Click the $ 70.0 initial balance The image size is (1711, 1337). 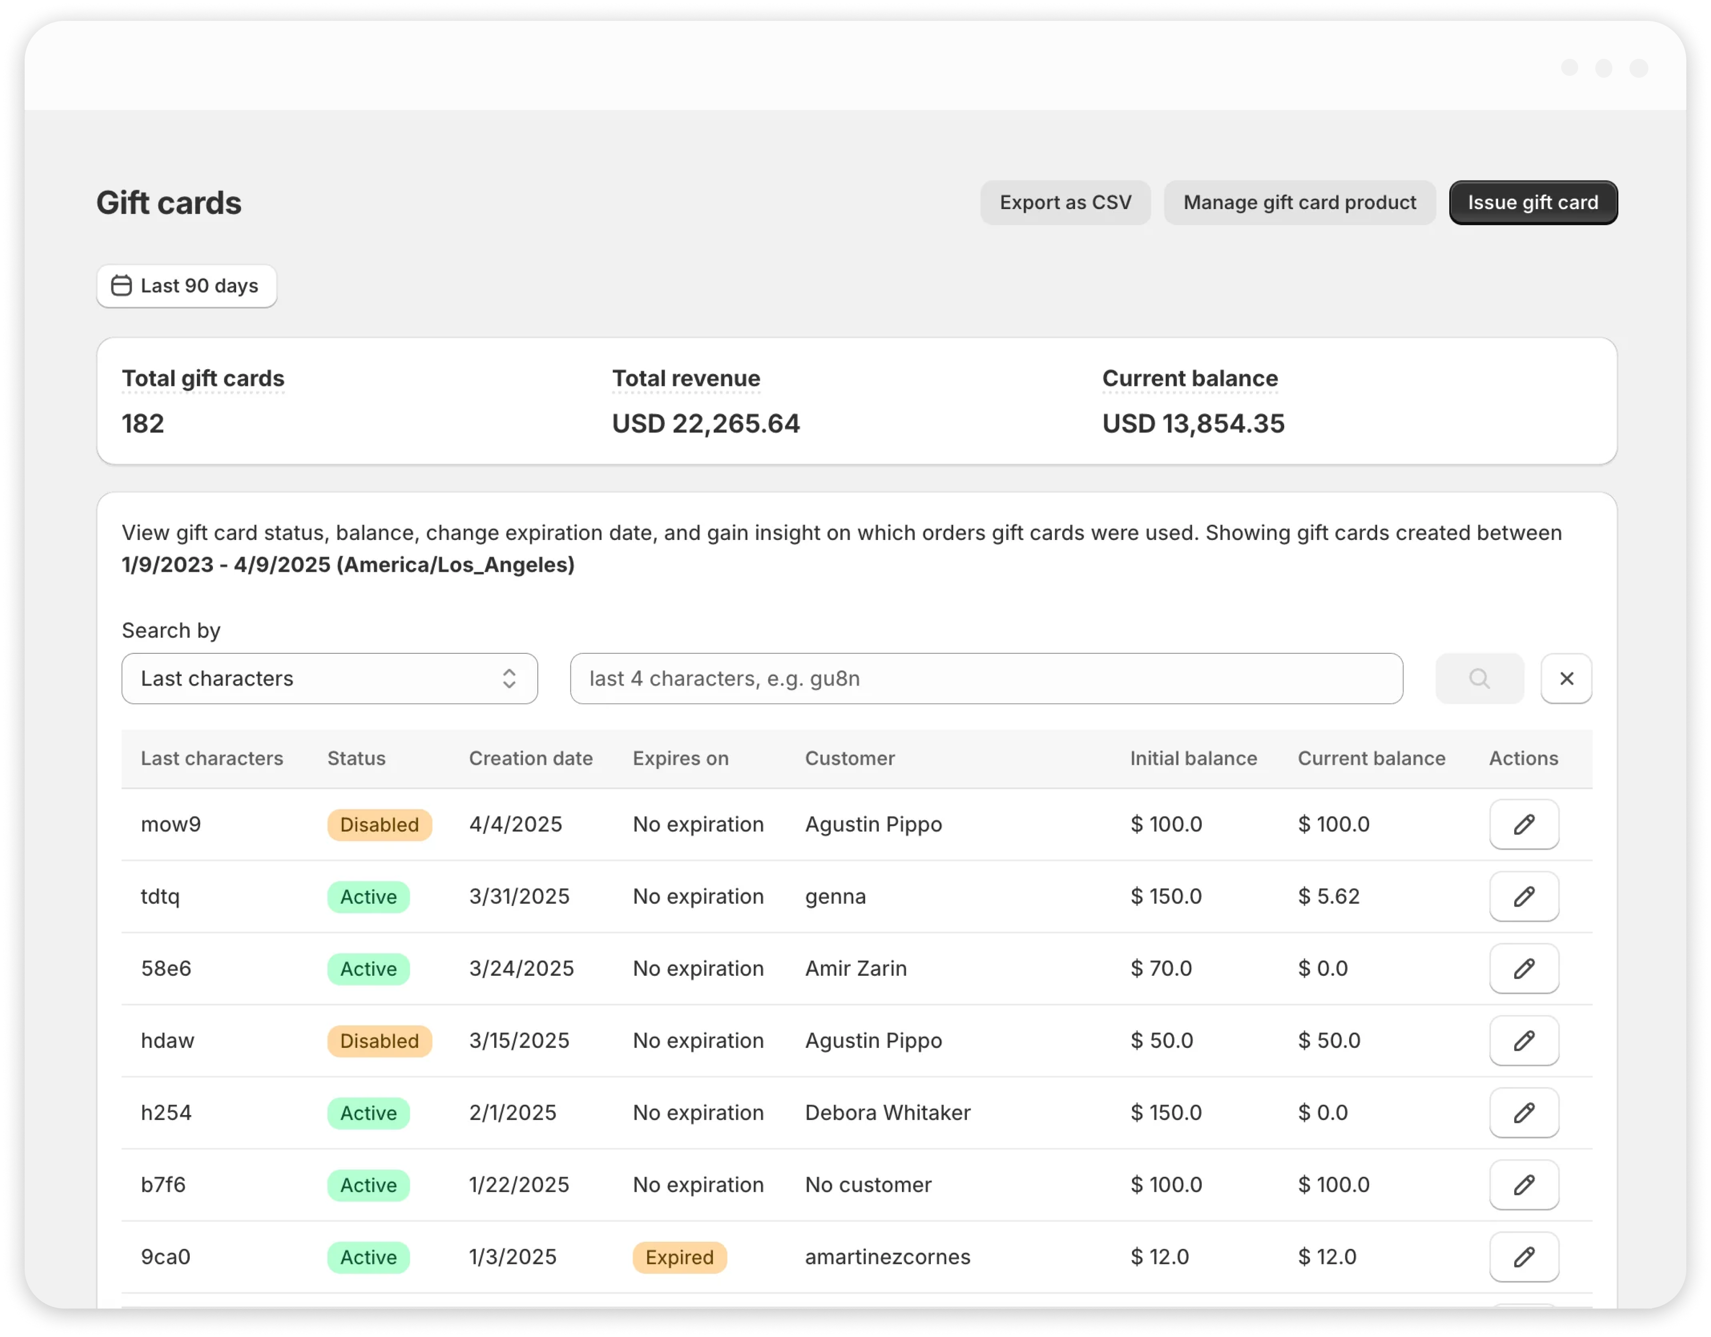(x=1161, y=968)
